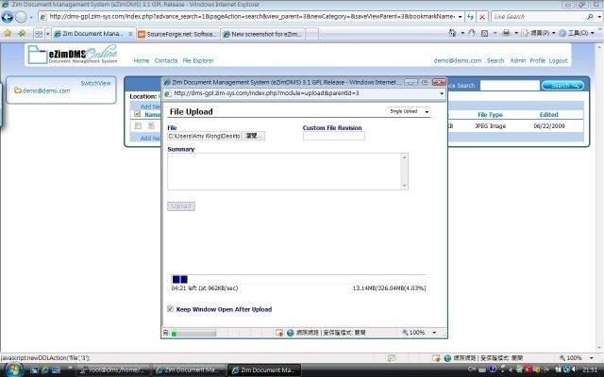This screenshot has width=604, height=377.
Task: Open Contacts in eZimDMS navigation
Action: (166, 60)
